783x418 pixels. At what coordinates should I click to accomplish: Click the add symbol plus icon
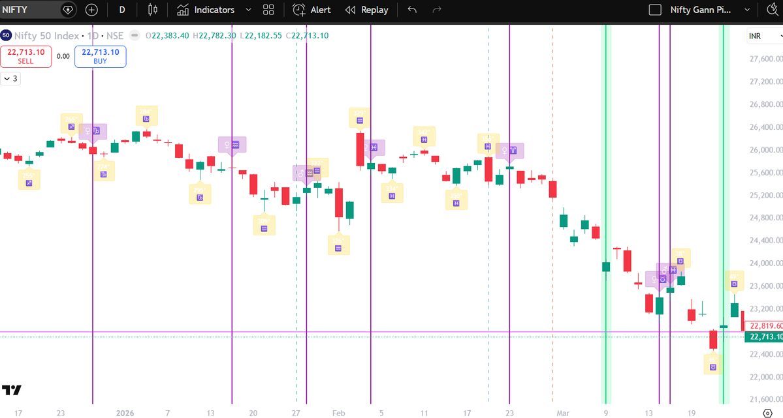click(91, 10)
